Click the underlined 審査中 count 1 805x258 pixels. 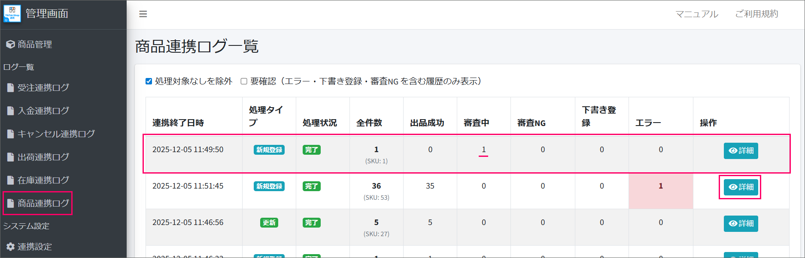(483, 150)
